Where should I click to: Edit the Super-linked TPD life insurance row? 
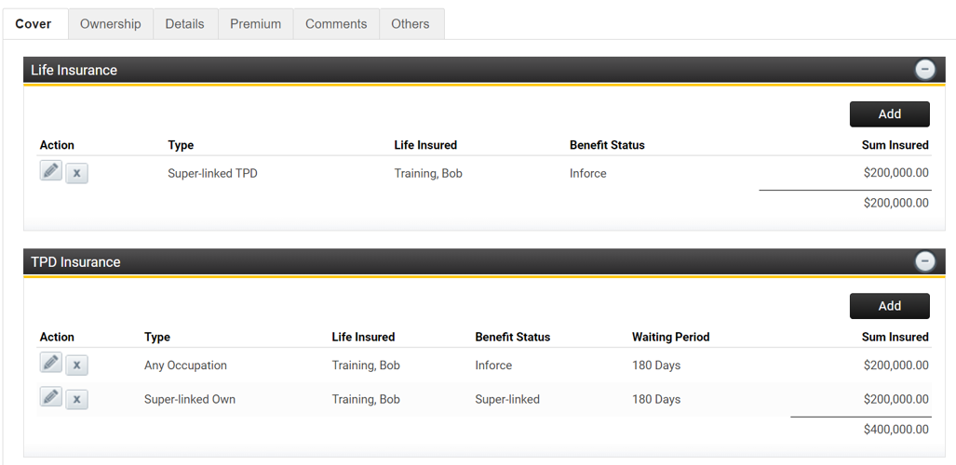51,171
